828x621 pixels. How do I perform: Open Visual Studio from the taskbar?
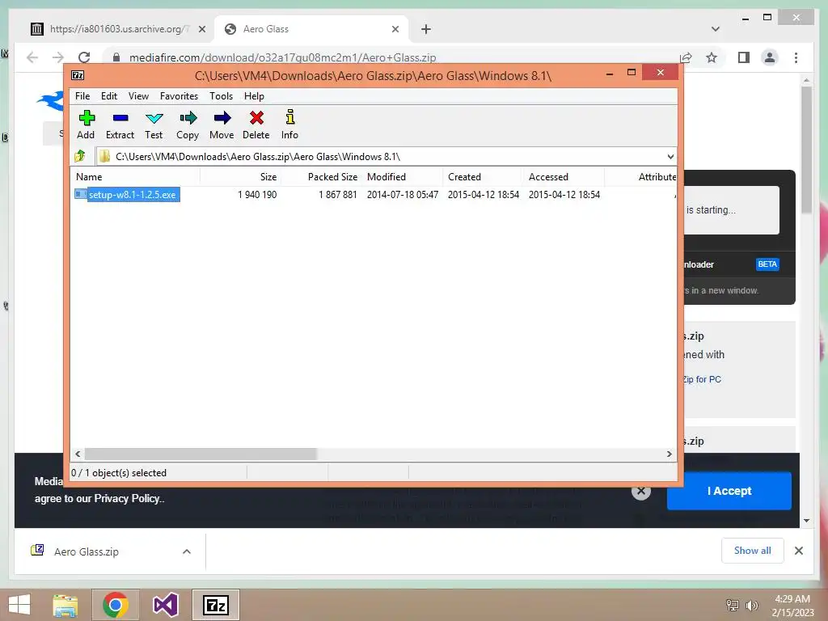pos(165,605)
